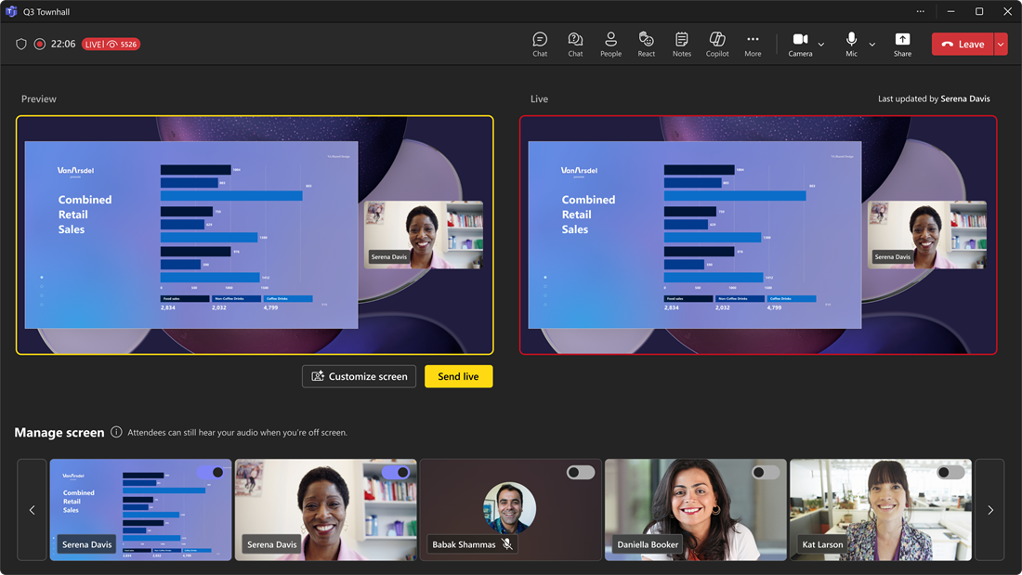Click the shield privacy icon
Screen dimensions: 1022x575
click(x=20, y=44)
